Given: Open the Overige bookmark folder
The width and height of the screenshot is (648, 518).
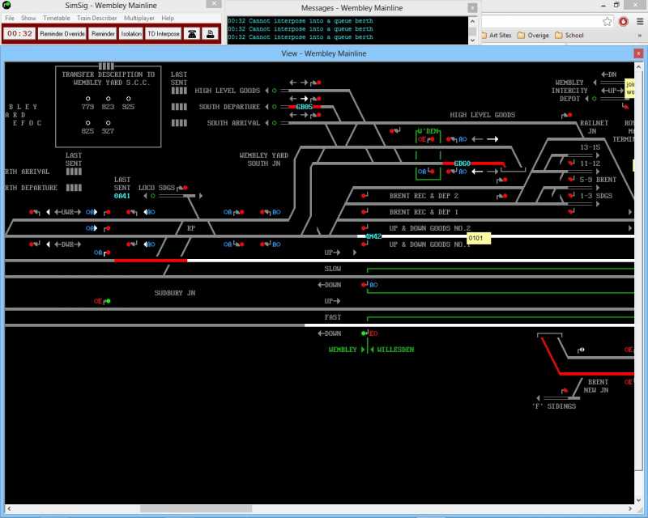Looking at the screenshot, I should [533, 36].
